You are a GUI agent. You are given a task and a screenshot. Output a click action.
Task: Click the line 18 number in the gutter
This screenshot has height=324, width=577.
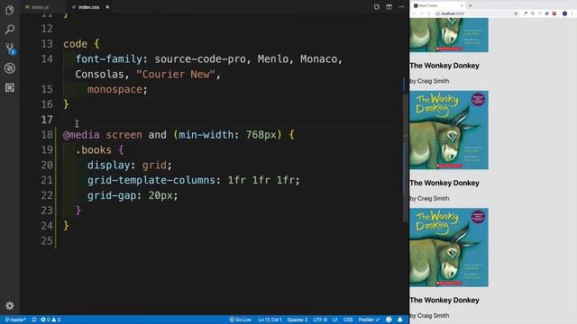[x=47, y=135]
